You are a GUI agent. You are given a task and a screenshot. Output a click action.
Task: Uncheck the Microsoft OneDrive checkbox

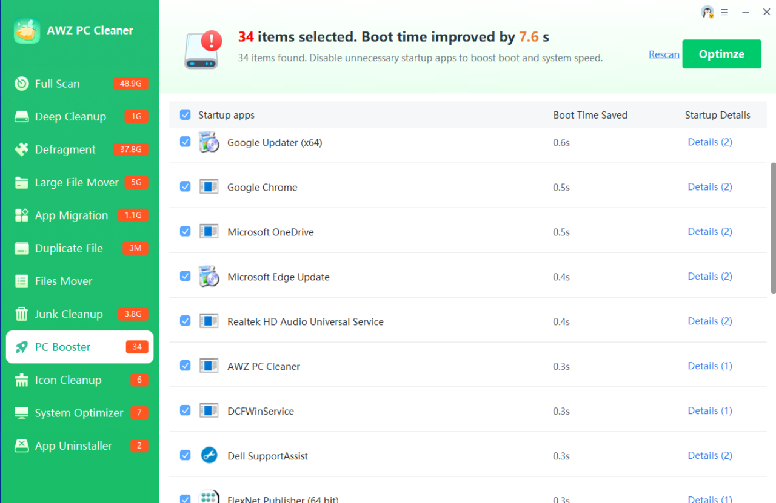(186, 231)
